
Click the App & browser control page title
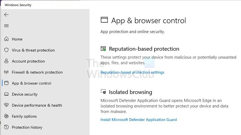click(x=149, y=21)
